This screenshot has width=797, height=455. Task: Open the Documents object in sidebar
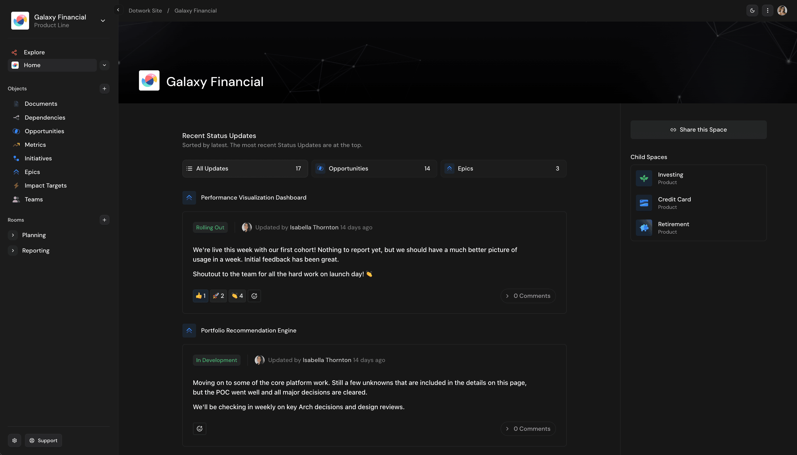point(41,103)
